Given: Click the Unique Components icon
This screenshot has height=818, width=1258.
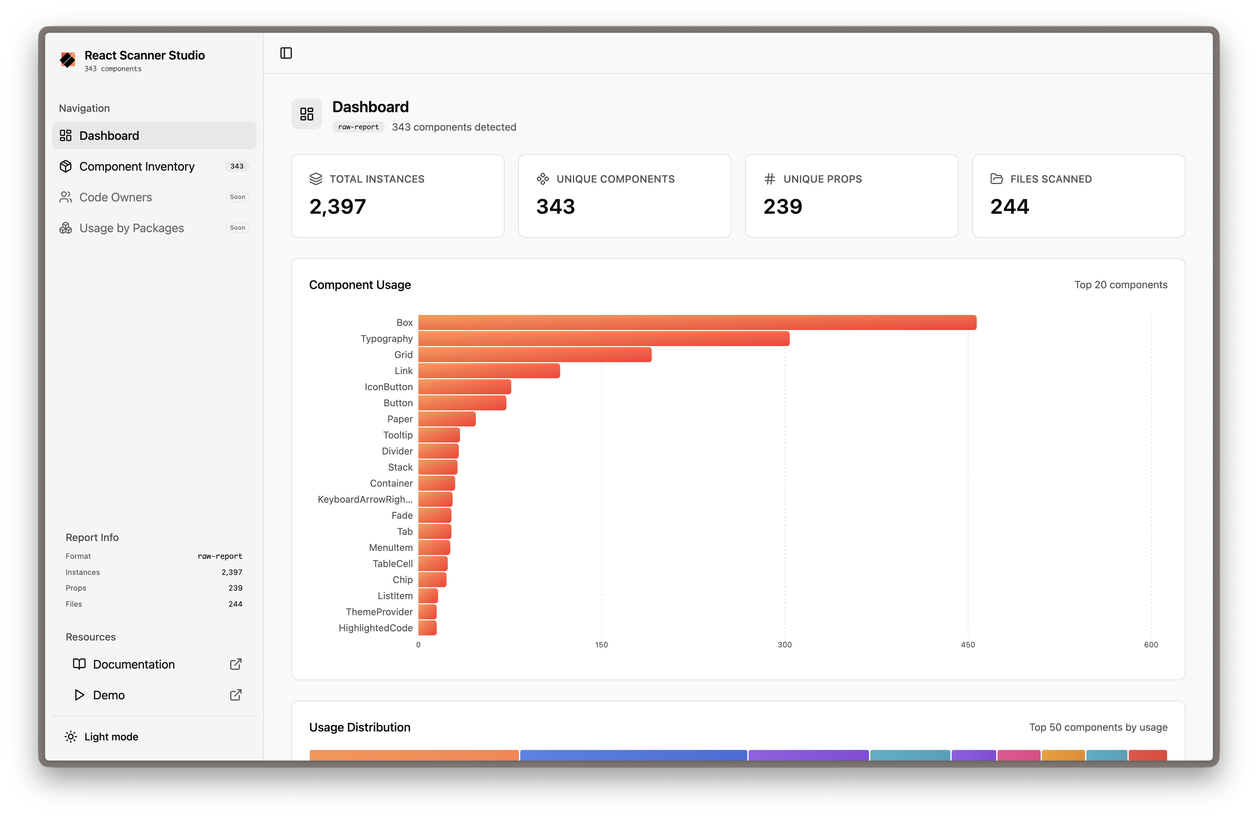Looking at the screenshot, I should point(542,179).
